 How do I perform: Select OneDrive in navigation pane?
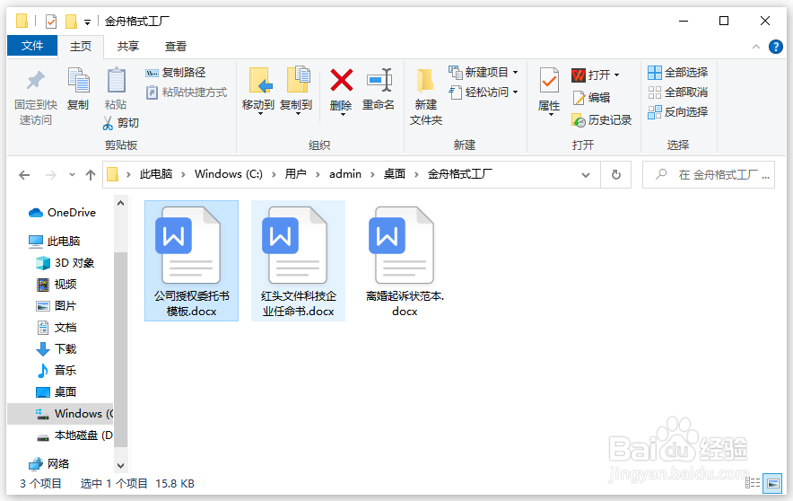[62, 213]
